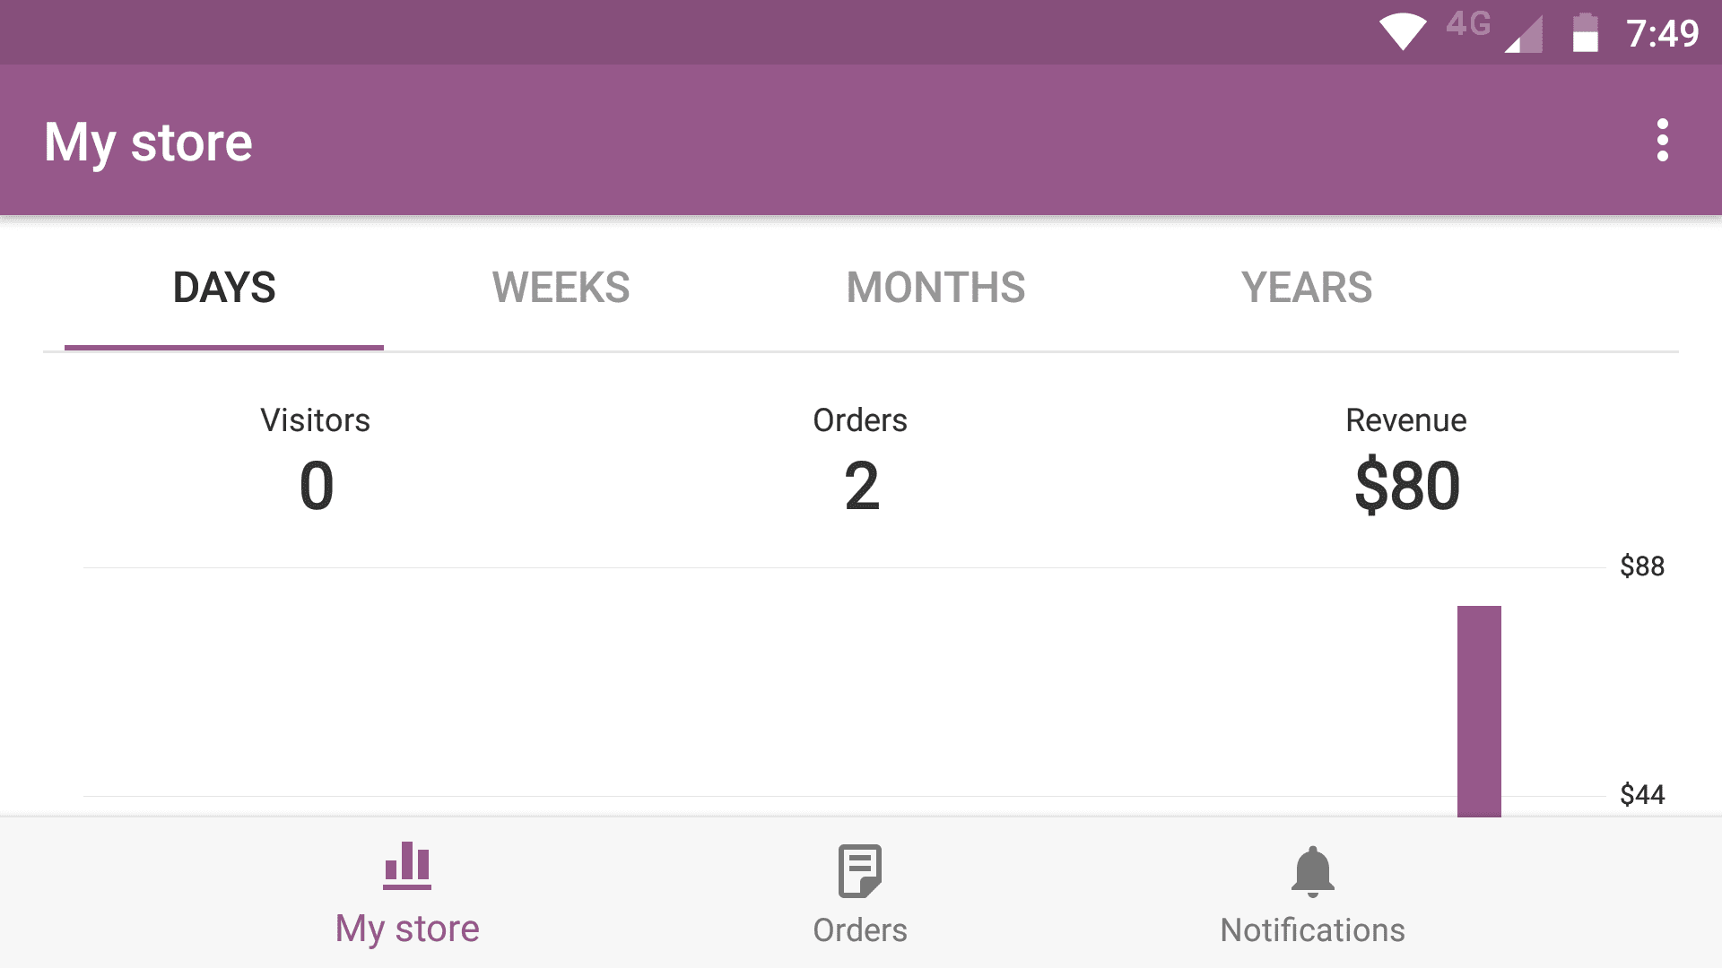
Task: Switch to the DAYS tab
Action: [223, 285]
